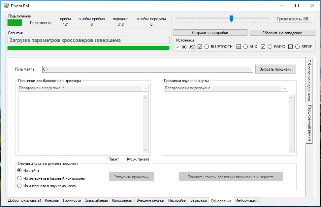Switch to the 'Эквалайзеры' tab
This screenshot has width=321, height=207.
96,200
